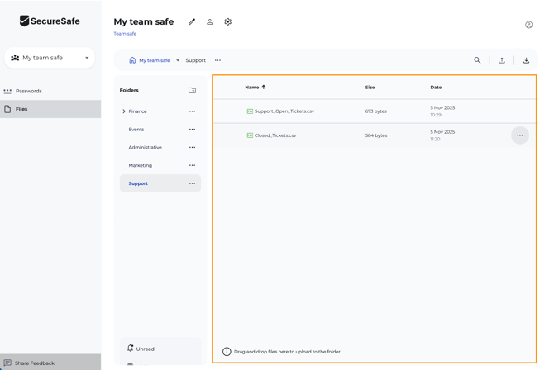Open more options for Closed_Tickets.csv

tap(519, 135)
